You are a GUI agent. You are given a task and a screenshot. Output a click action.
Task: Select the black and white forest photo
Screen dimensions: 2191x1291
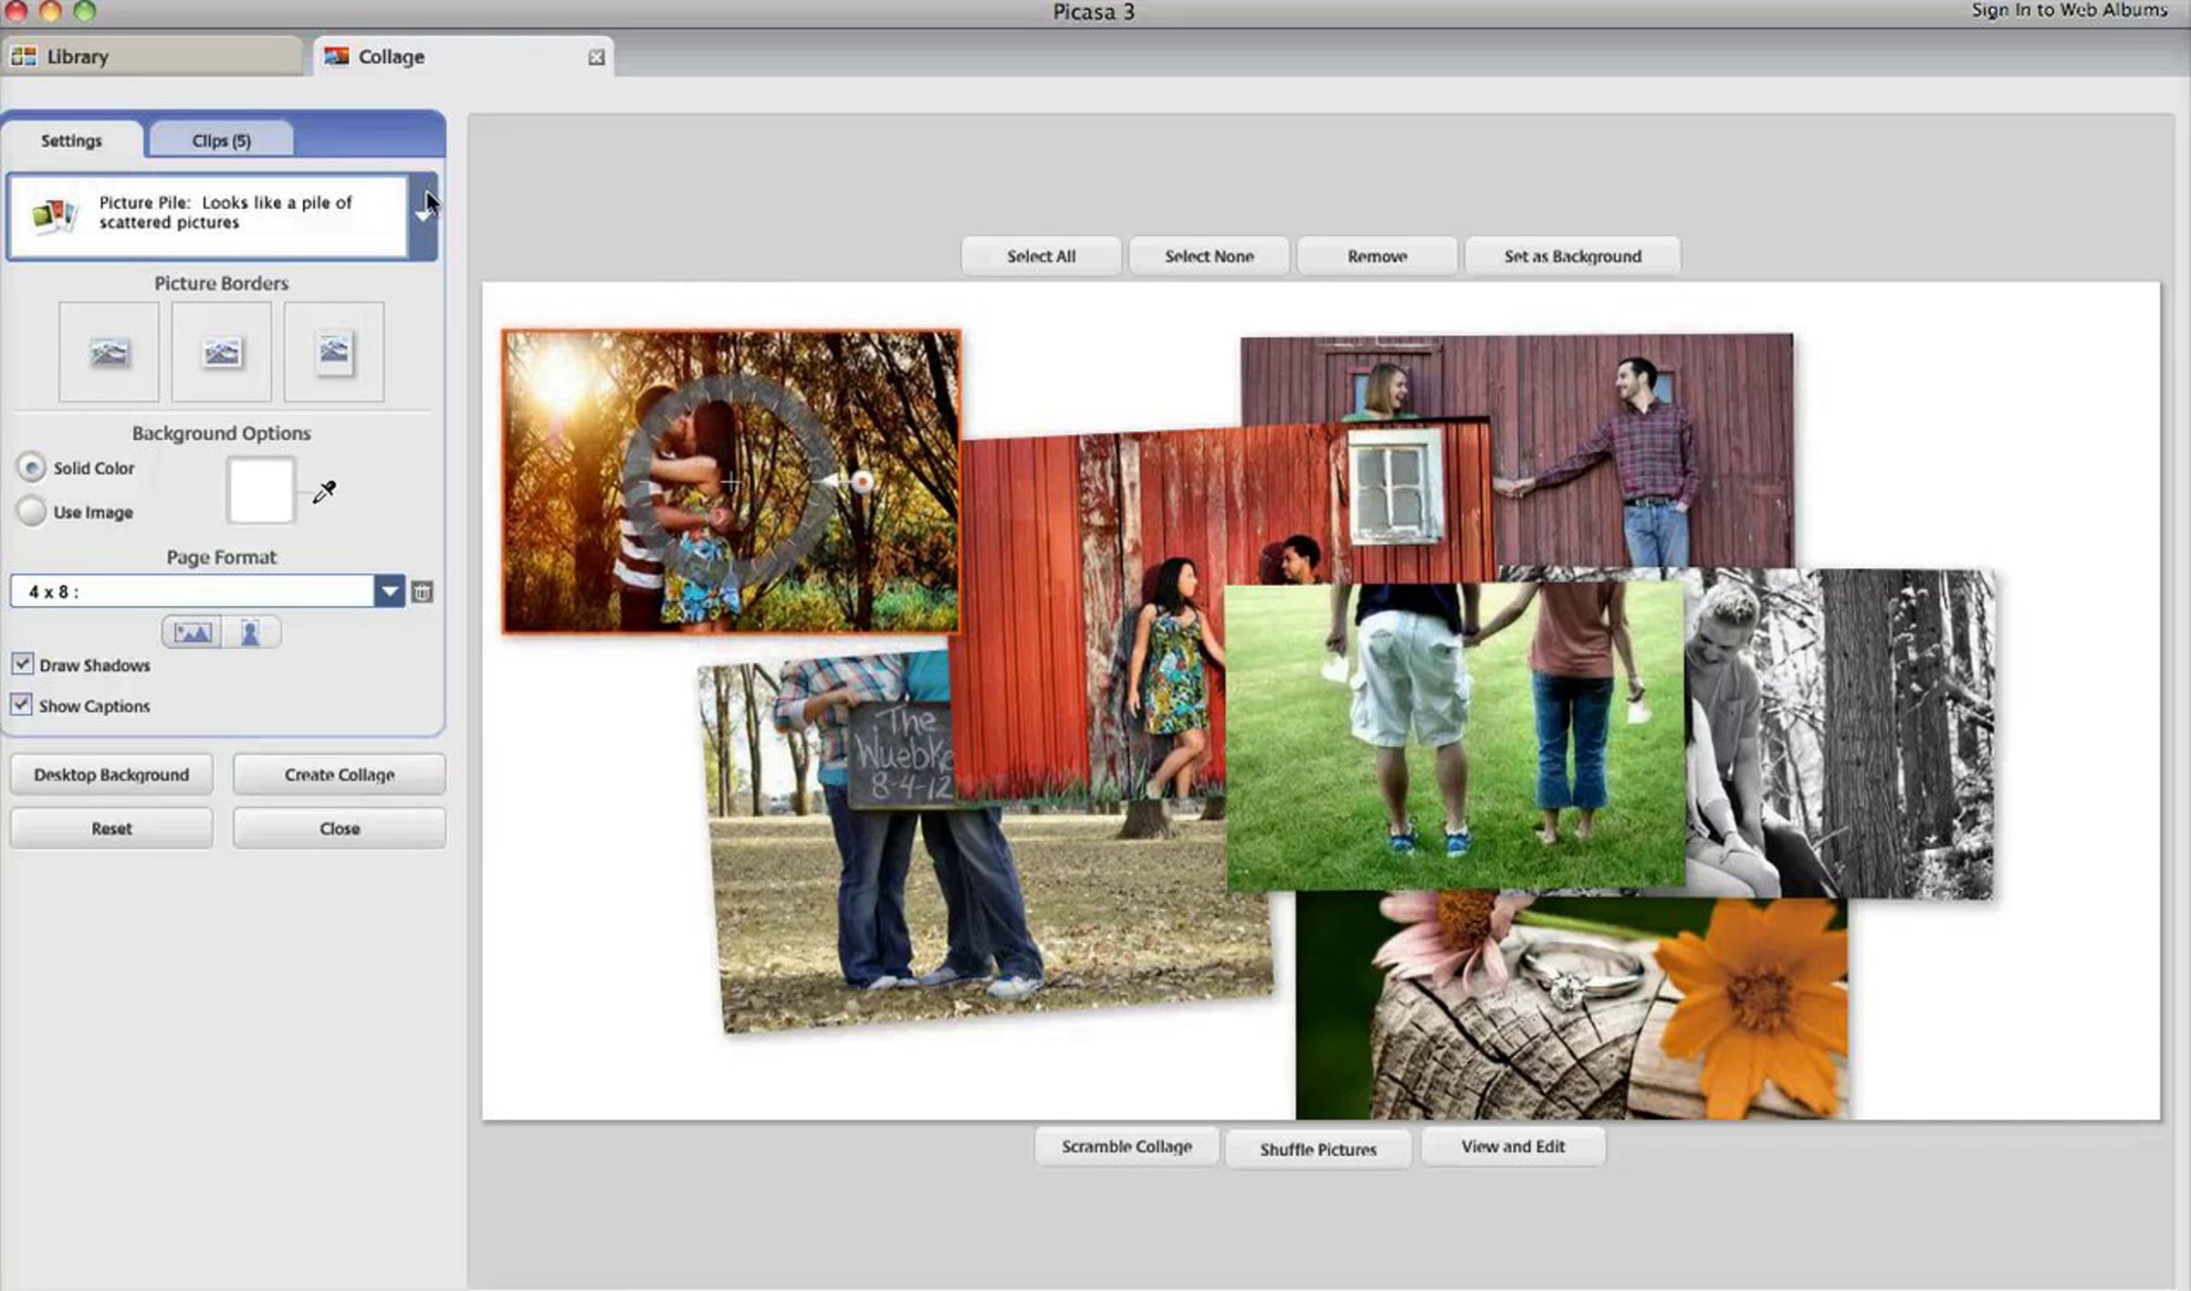pos(1840,733)
